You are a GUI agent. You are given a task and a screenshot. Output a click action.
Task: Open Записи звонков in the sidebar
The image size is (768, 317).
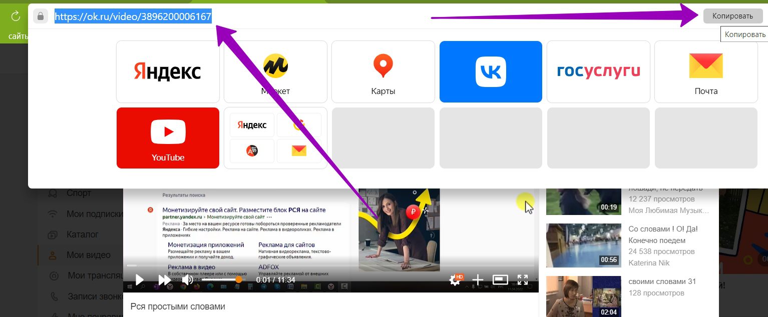tap(95, 296)
